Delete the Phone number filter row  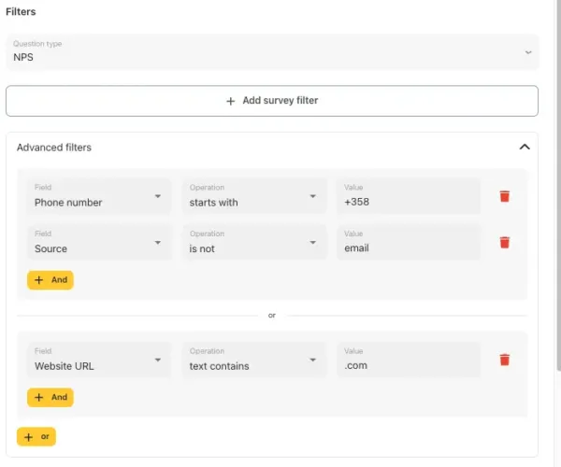505,196
